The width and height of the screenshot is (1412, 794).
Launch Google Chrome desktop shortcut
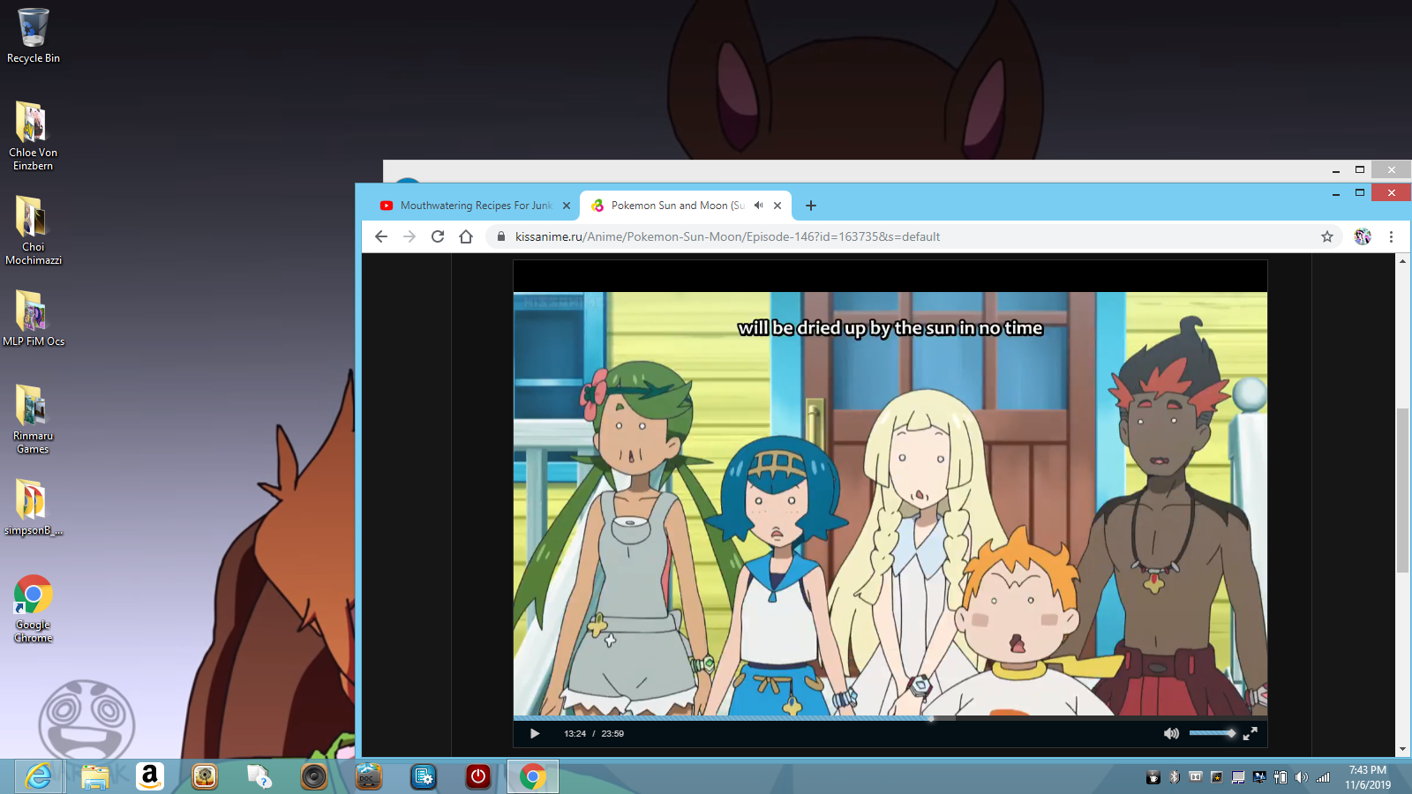tap(33, 609)
